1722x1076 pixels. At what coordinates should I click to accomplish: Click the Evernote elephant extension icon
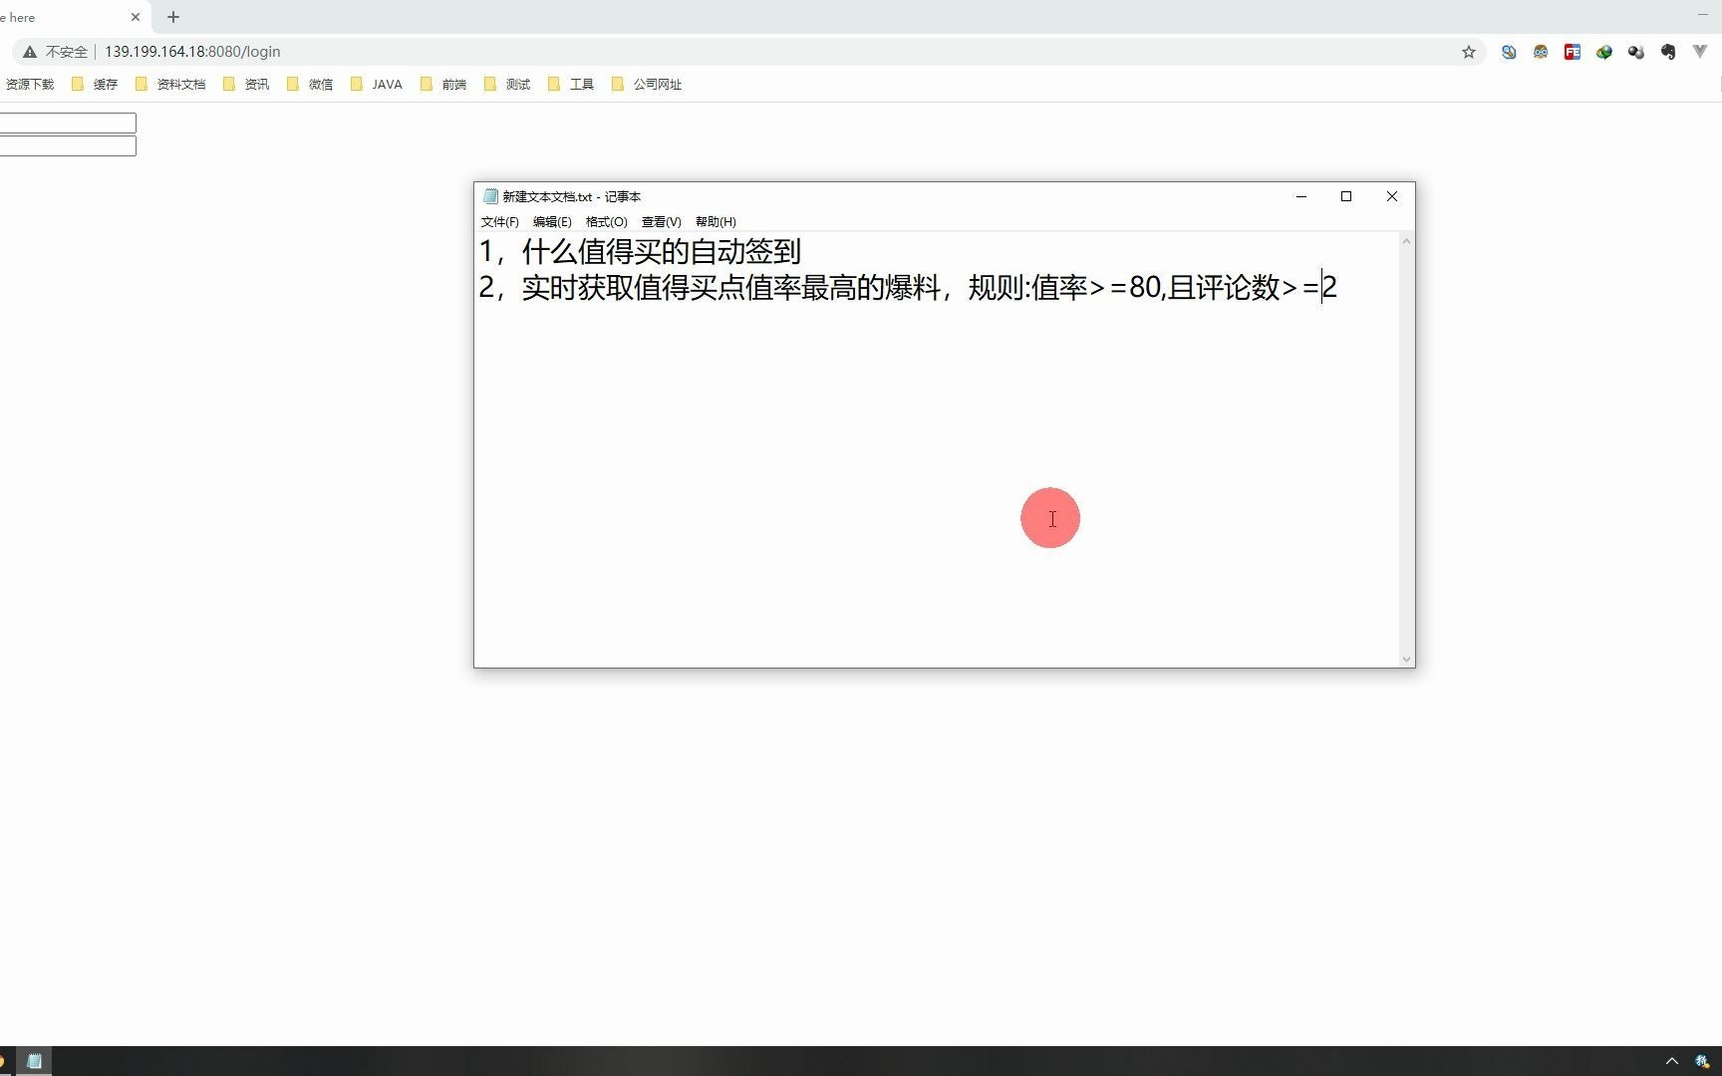[1668, 52]
